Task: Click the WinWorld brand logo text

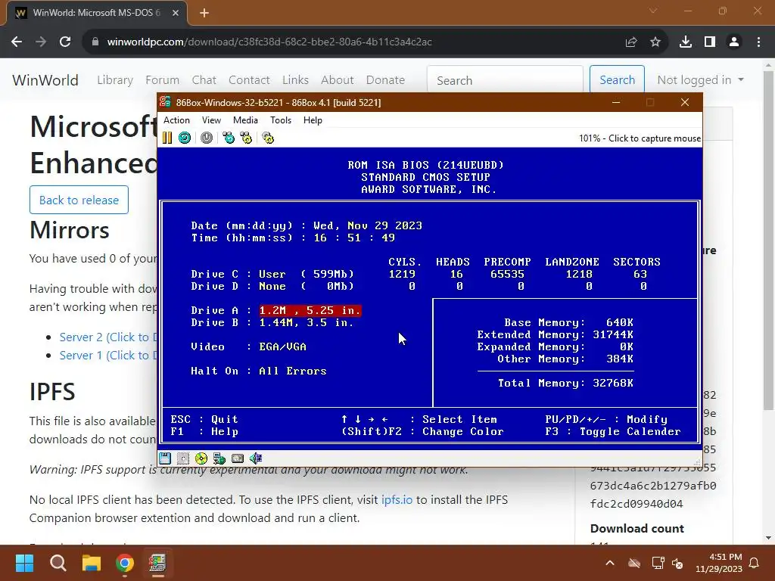Action: click(45, 80)
